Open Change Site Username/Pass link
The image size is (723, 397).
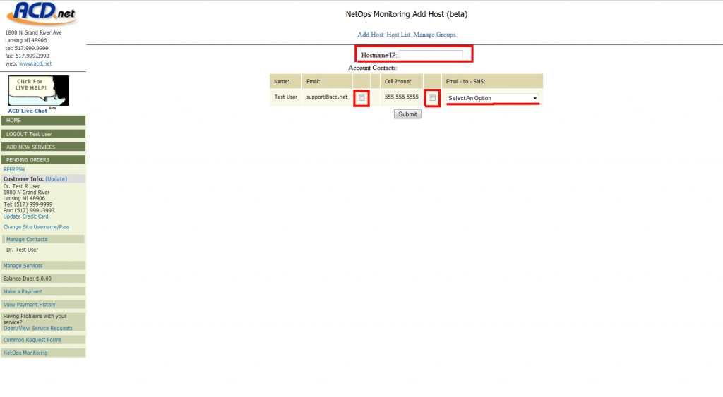(x=36, y=227)
